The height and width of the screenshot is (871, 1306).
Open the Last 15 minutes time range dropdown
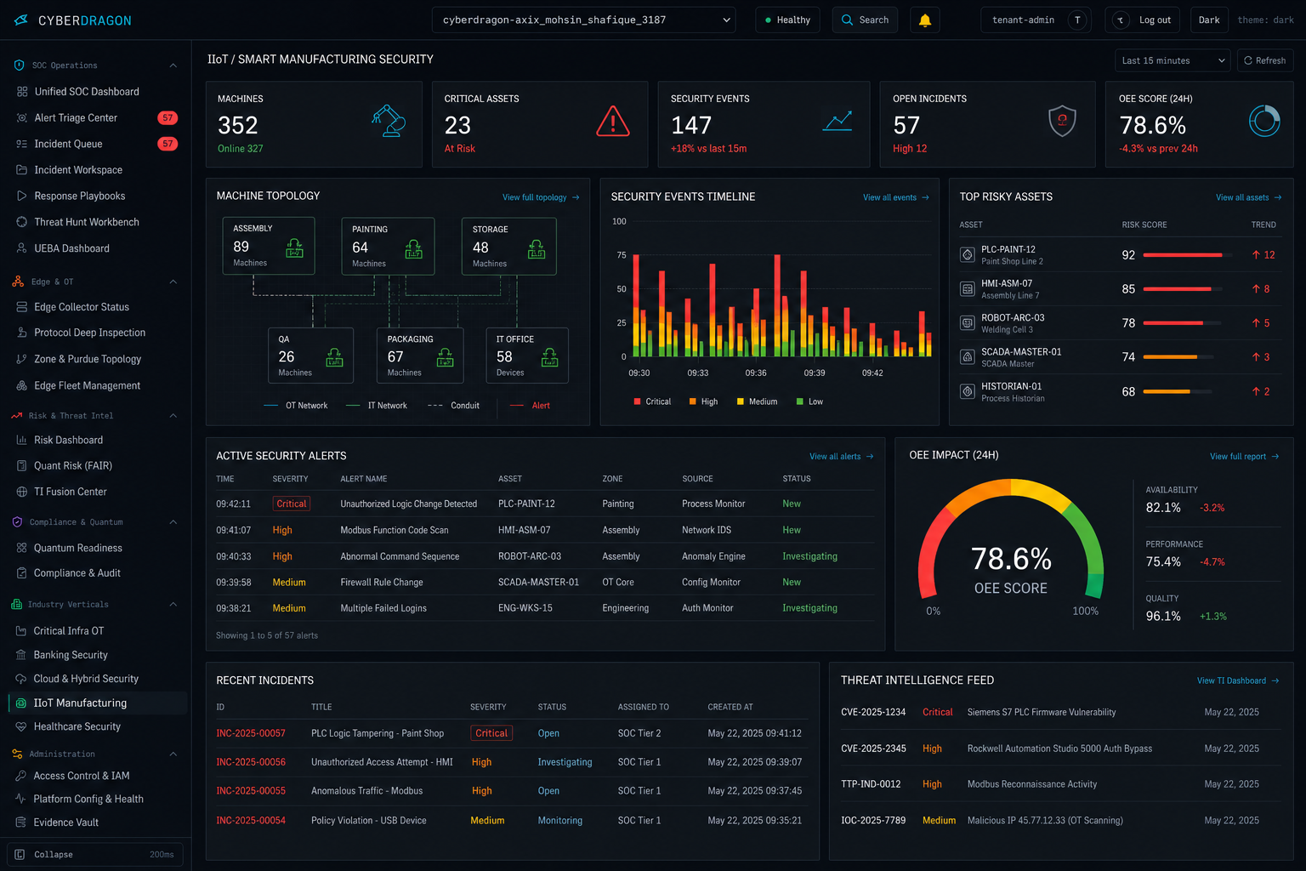click(1173, 60)
